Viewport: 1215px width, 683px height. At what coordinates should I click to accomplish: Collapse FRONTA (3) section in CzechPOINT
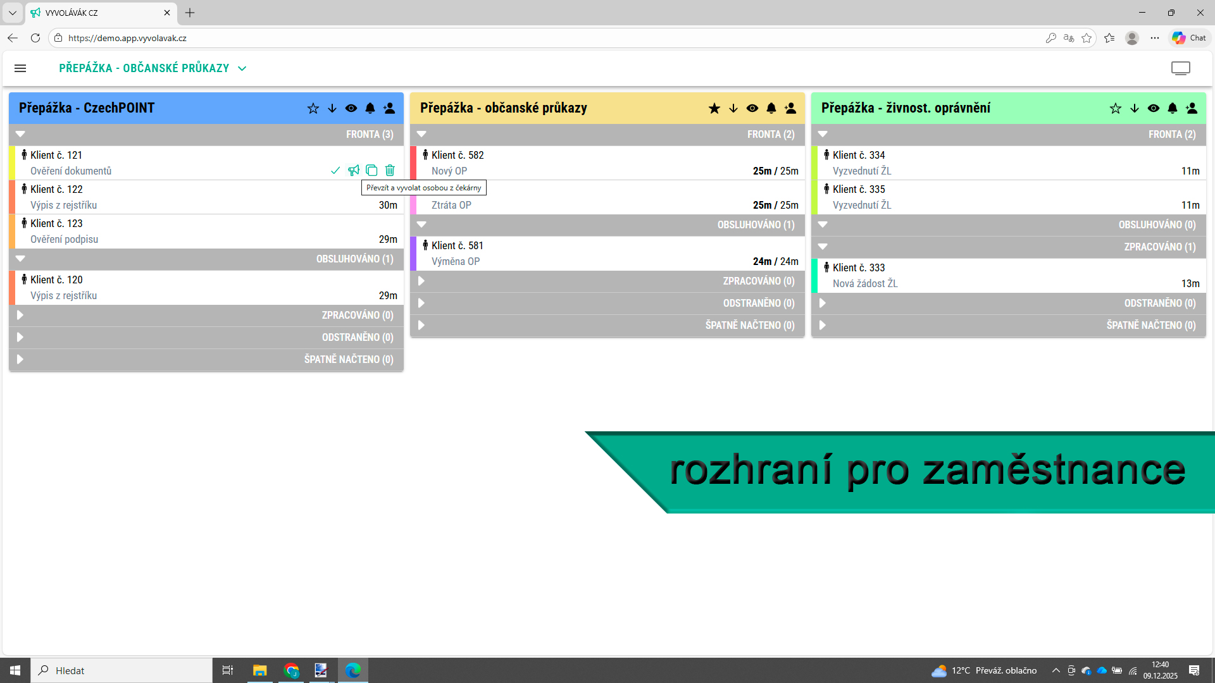(20, 134)
